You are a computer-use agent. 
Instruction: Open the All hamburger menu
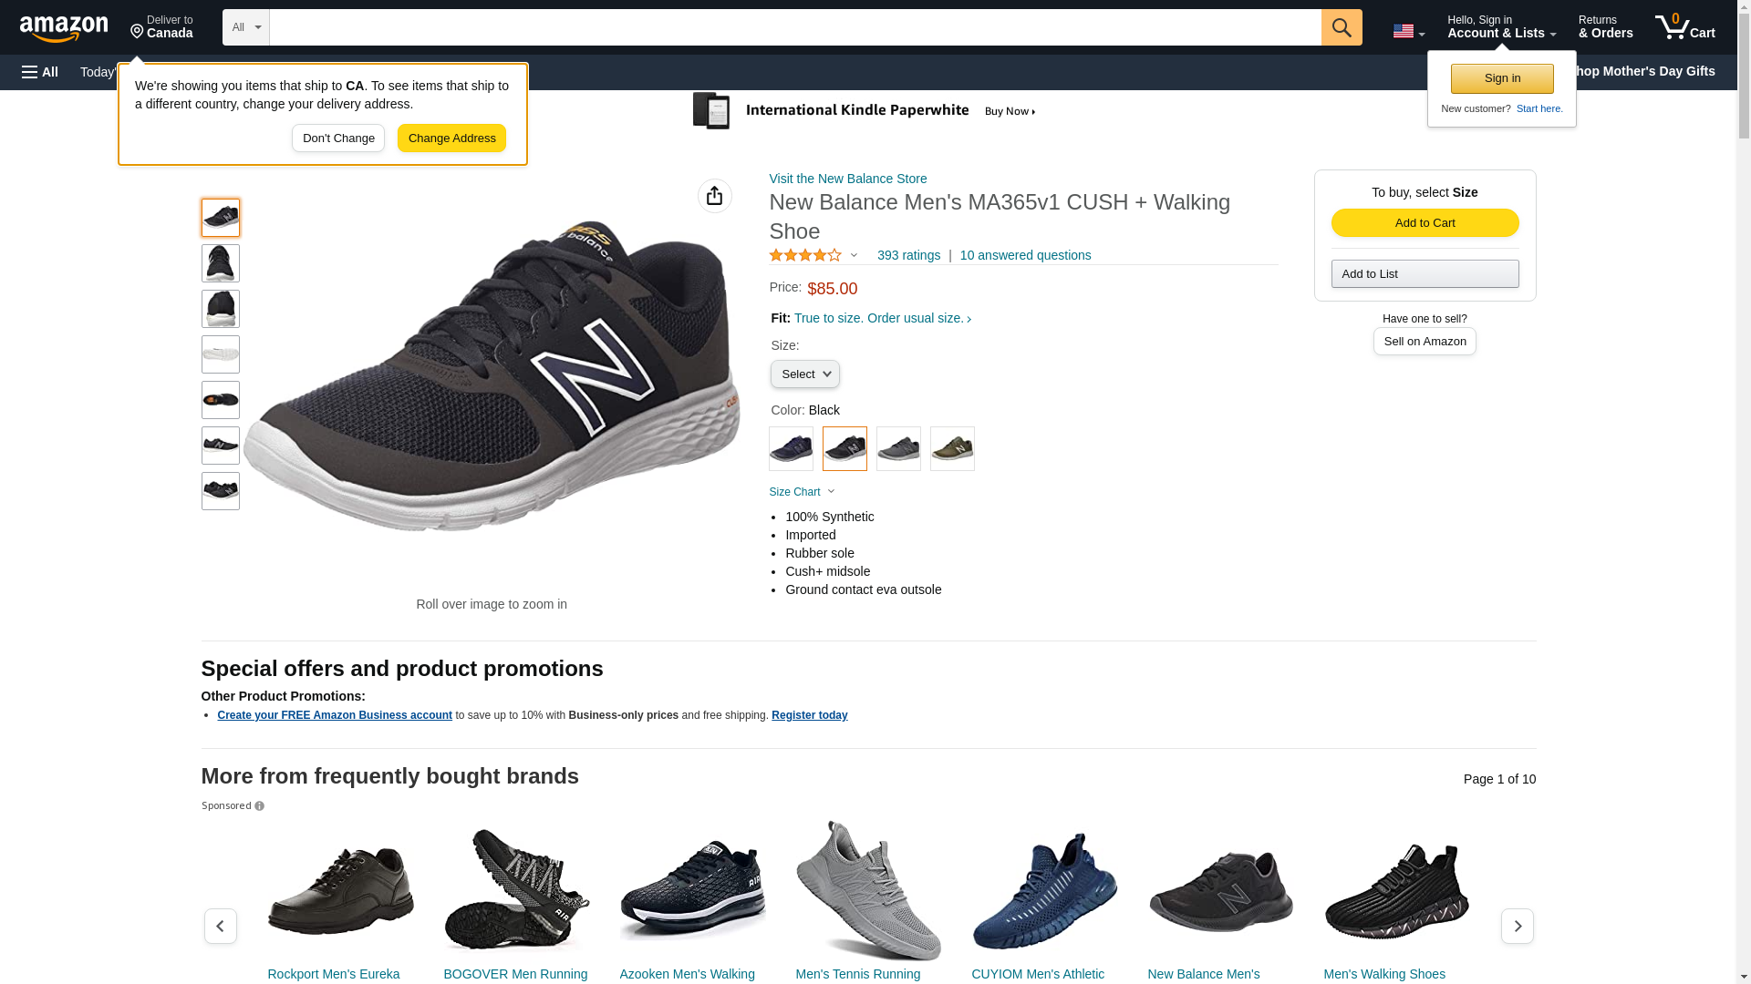[40, 72]
